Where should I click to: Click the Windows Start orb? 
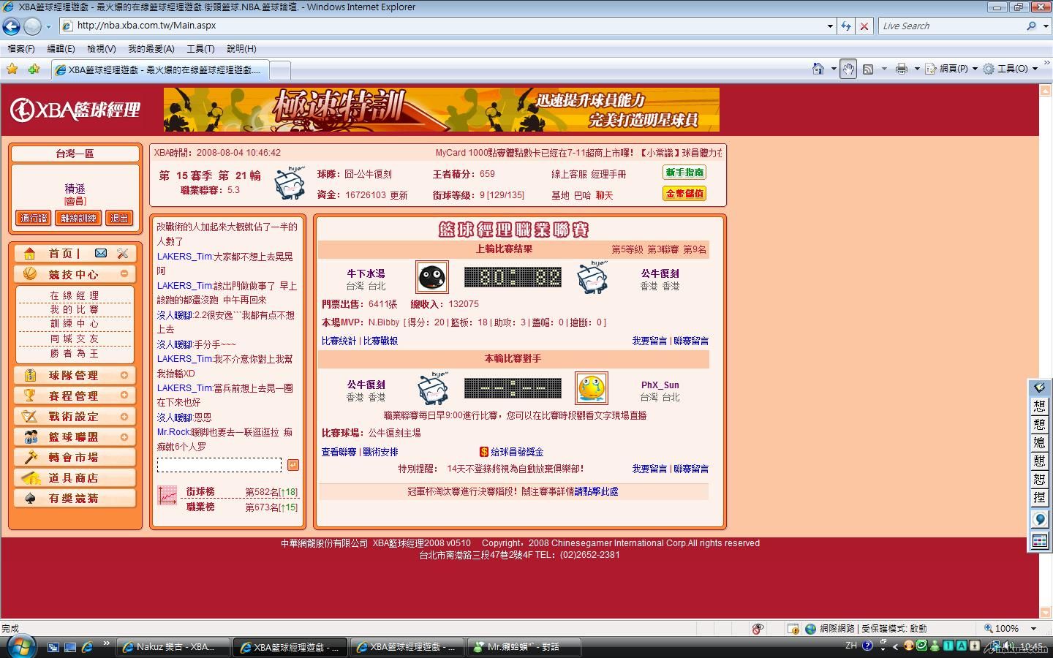(21, 646)
